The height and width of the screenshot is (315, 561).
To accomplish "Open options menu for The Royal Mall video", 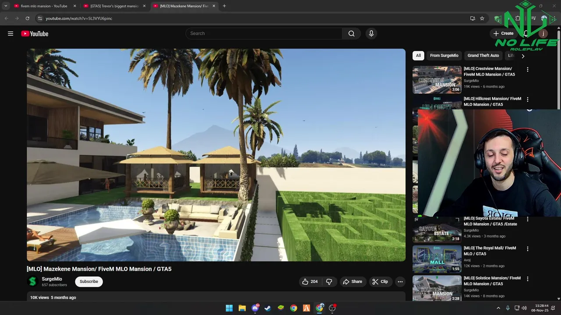I will 528,249.
